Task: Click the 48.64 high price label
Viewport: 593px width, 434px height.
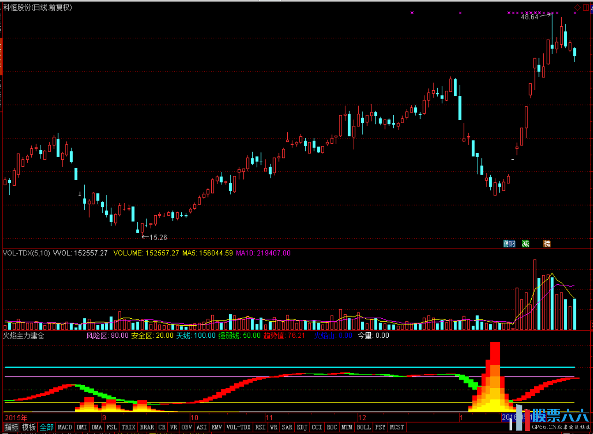Action: [x=529, y=17]
